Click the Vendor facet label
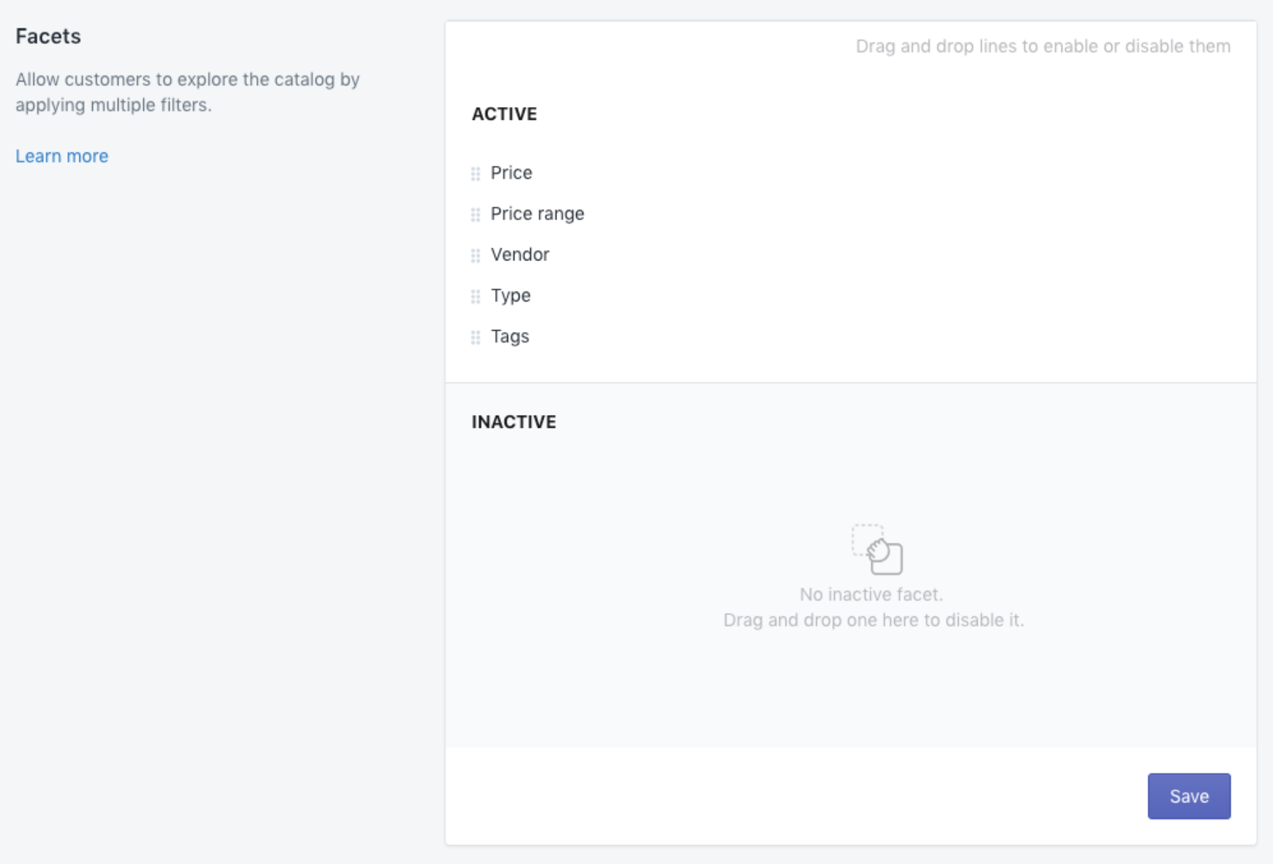Image resolution: width=1273 pixels, height=864 pixels. [x=519, y=255]
